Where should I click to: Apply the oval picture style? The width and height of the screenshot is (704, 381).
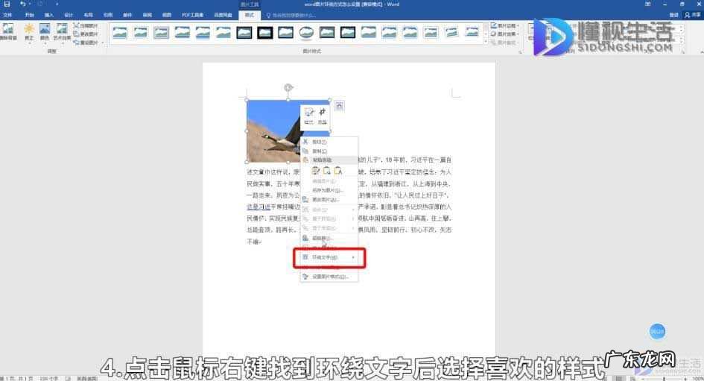coord(306,32)
